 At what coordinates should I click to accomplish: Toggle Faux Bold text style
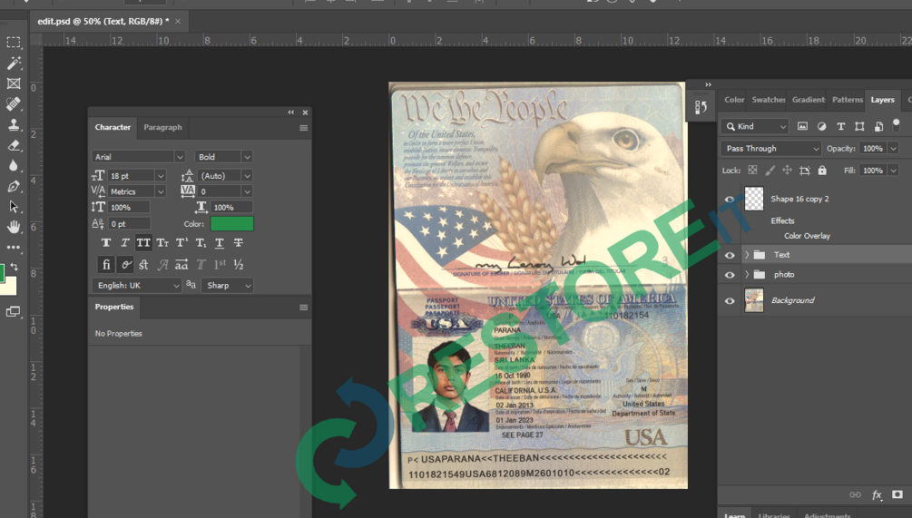click(106, 243)
